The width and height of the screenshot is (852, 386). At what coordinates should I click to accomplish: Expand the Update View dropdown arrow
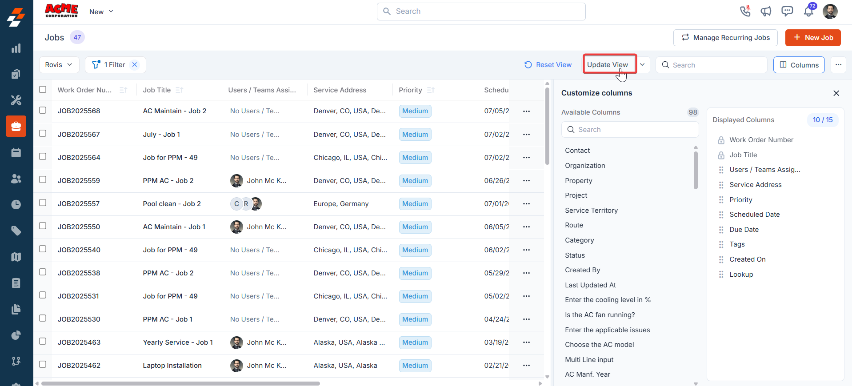643,65
